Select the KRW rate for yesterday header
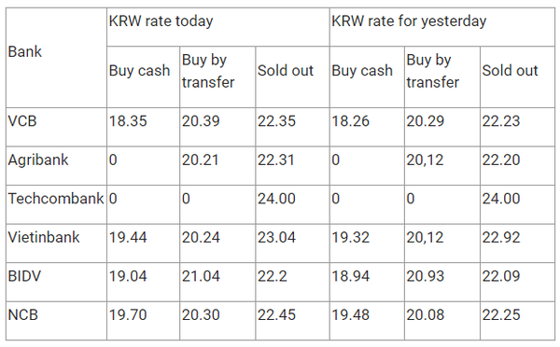Image resolution: width=560 pixels, height=347 pixels. pyautogui.click(x=409, y=21)
